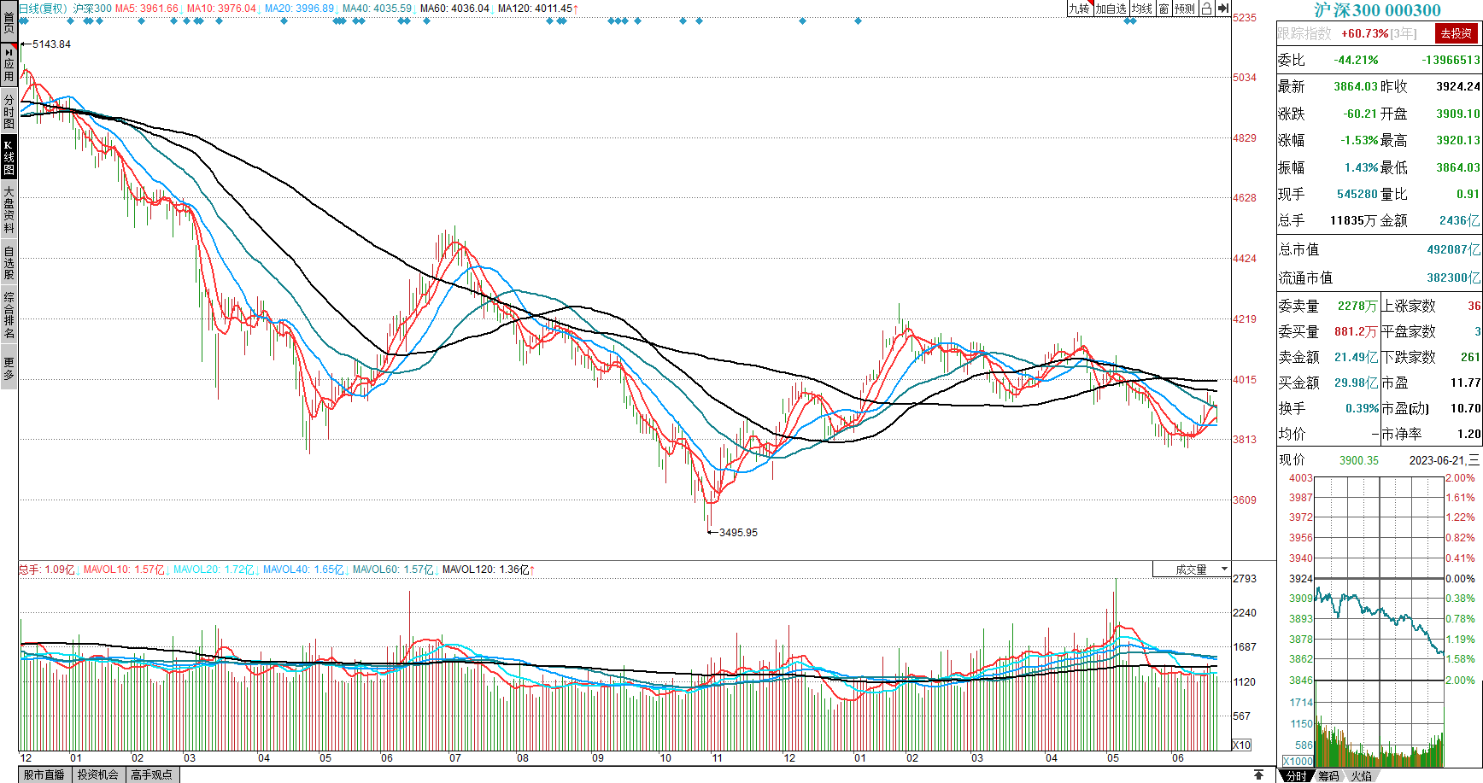Click the lock icon in chart toolbar
Image resolution: width=1483 pixels, height=783 pixels.
coord(1205,9)
